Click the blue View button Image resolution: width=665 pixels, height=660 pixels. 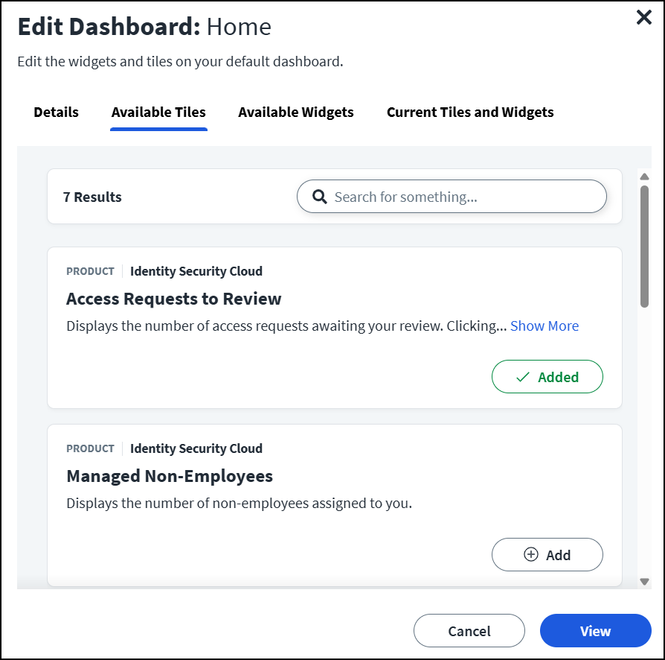coord(595,630)
